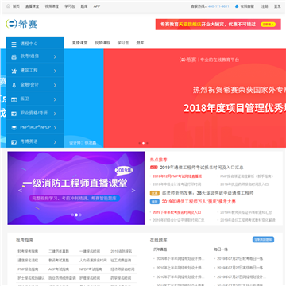The image size is (286, 286).
Task: Expand the 职业资格/考研 submenu arrow
Action: point(55,114)
